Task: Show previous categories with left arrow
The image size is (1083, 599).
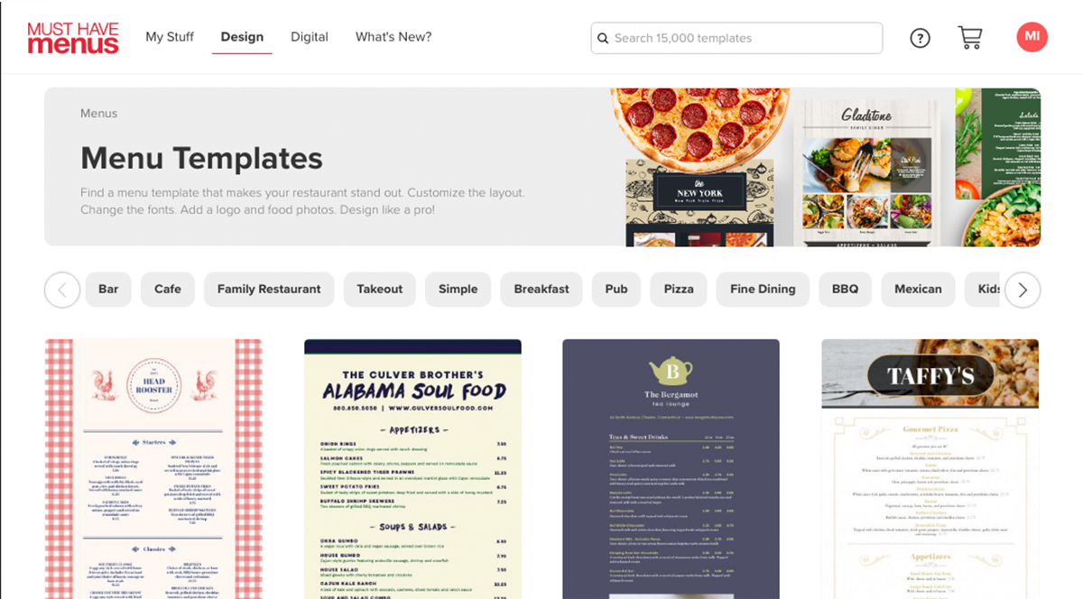Action: coord(62,290)
